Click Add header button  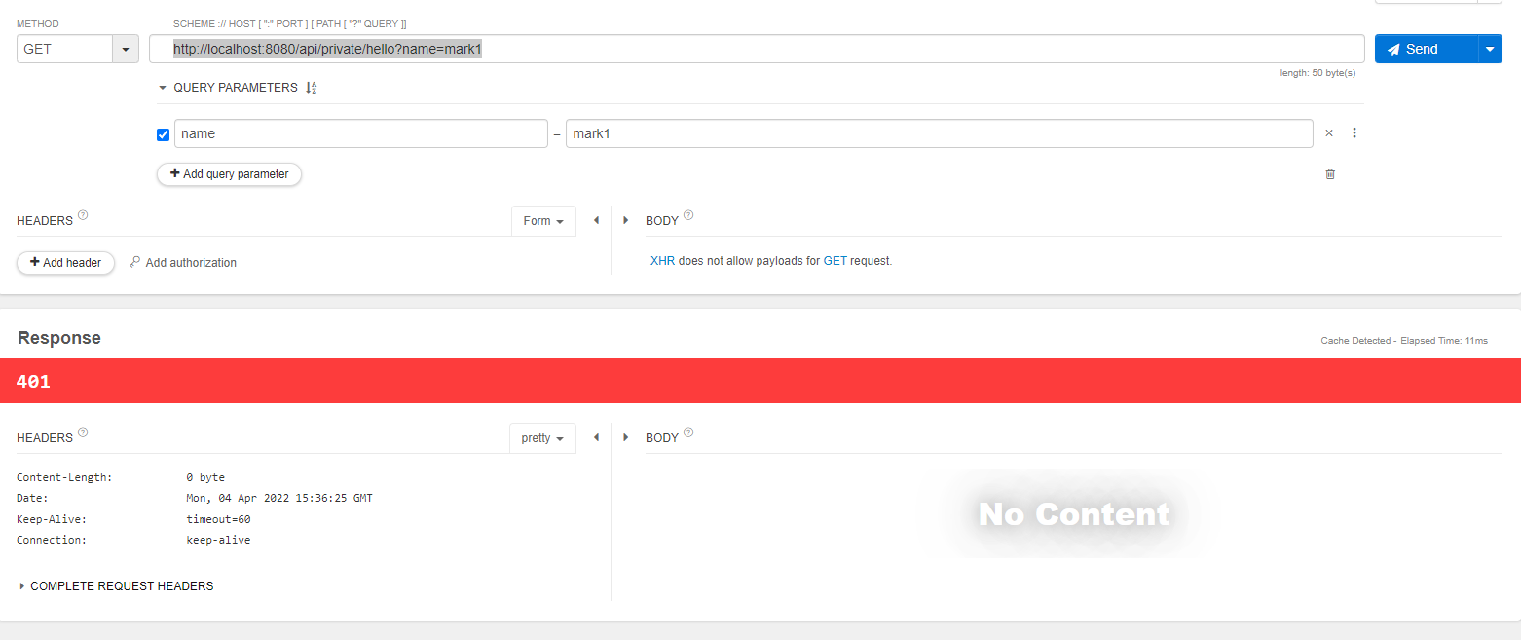[66, 263]
